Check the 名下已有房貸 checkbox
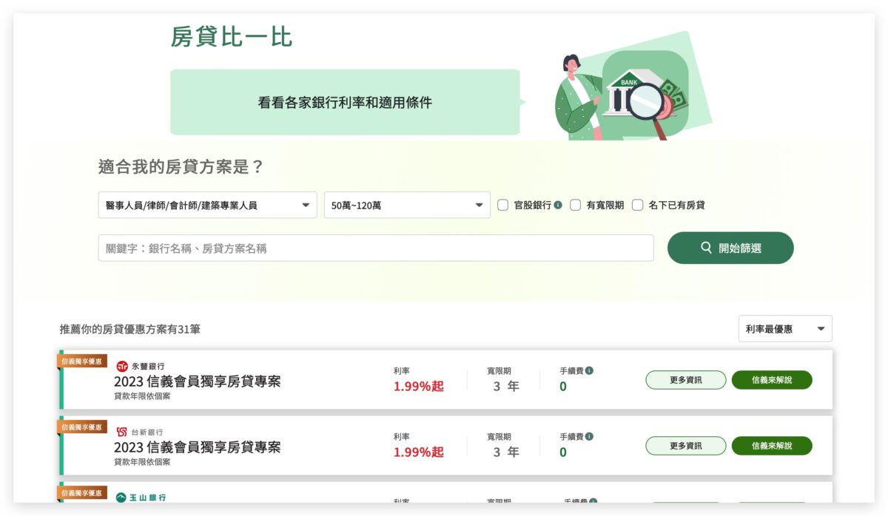The width and height of the screenshot is (888, 516). 637,206
